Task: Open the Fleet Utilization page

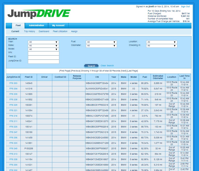Action: (x=60, y=31)
